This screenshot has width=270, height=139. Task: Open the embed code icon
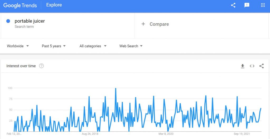coord(252,66)
